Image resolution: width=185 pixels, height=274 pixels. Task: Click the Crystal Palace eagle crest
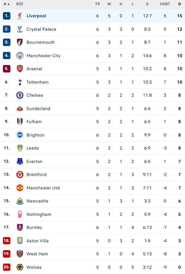point(20,29)
